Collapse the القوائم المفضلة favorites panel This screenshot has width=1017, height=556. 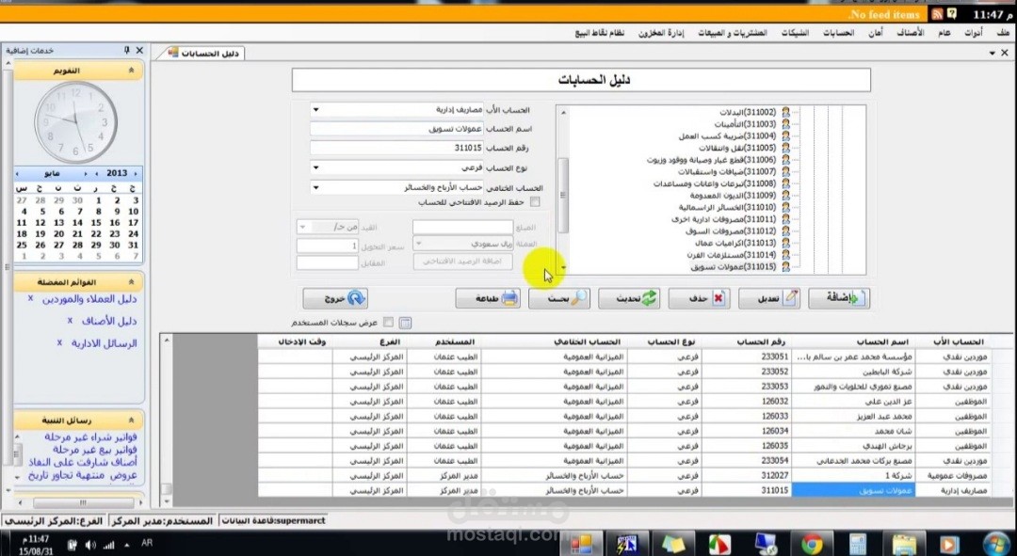click(132, 282)
